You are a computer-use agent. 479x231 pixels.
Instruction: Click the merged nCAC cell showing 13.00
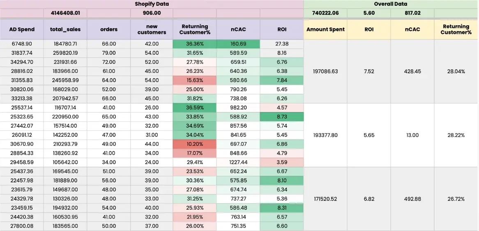pos(412,135)
